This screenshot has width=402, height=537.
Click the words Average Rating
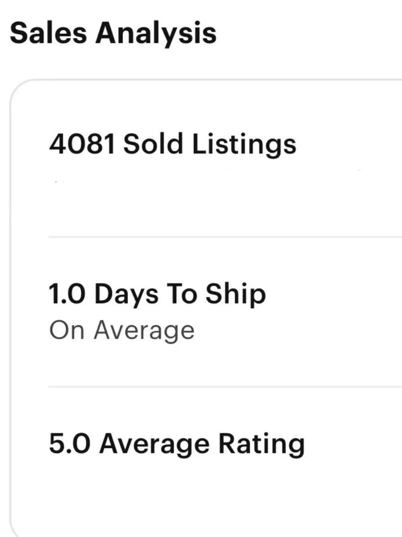(202, 444)
